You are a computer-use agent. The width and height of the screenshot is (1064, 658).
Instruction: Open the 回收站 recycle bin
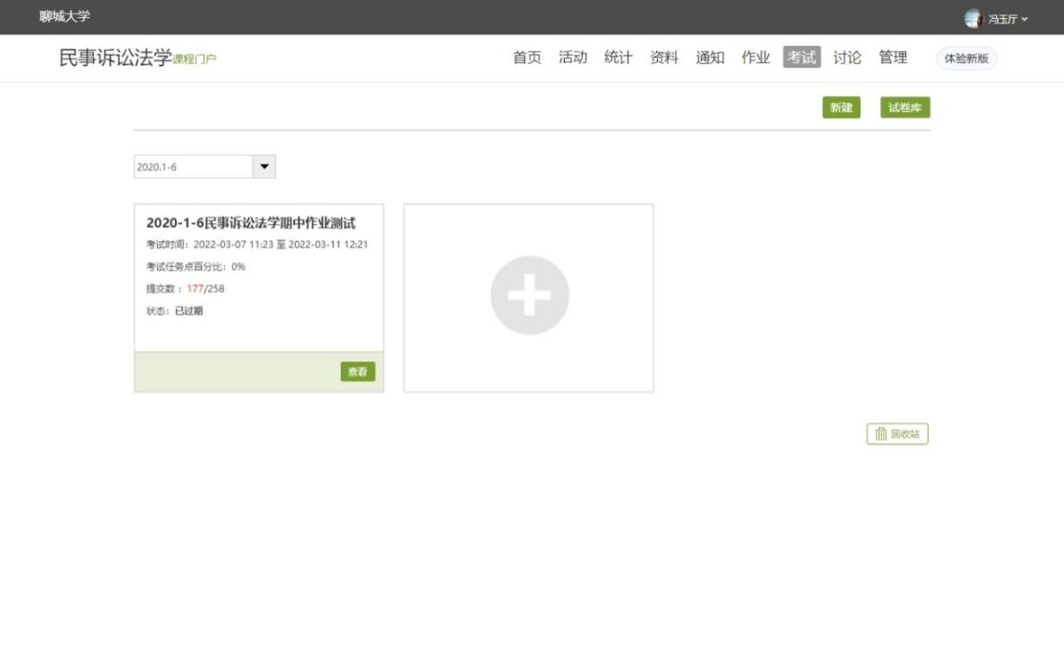point(897,434)
